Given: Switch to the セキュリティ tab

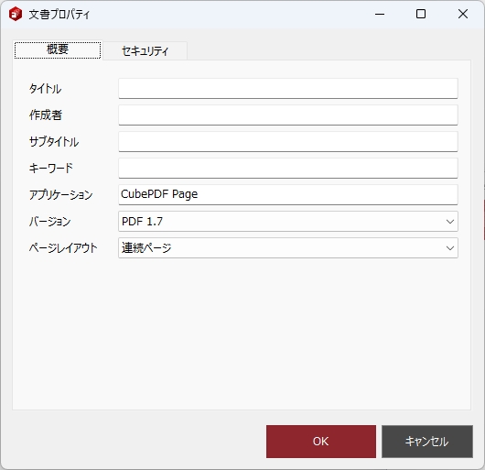Looking at the screenshot, I should 145,50.
